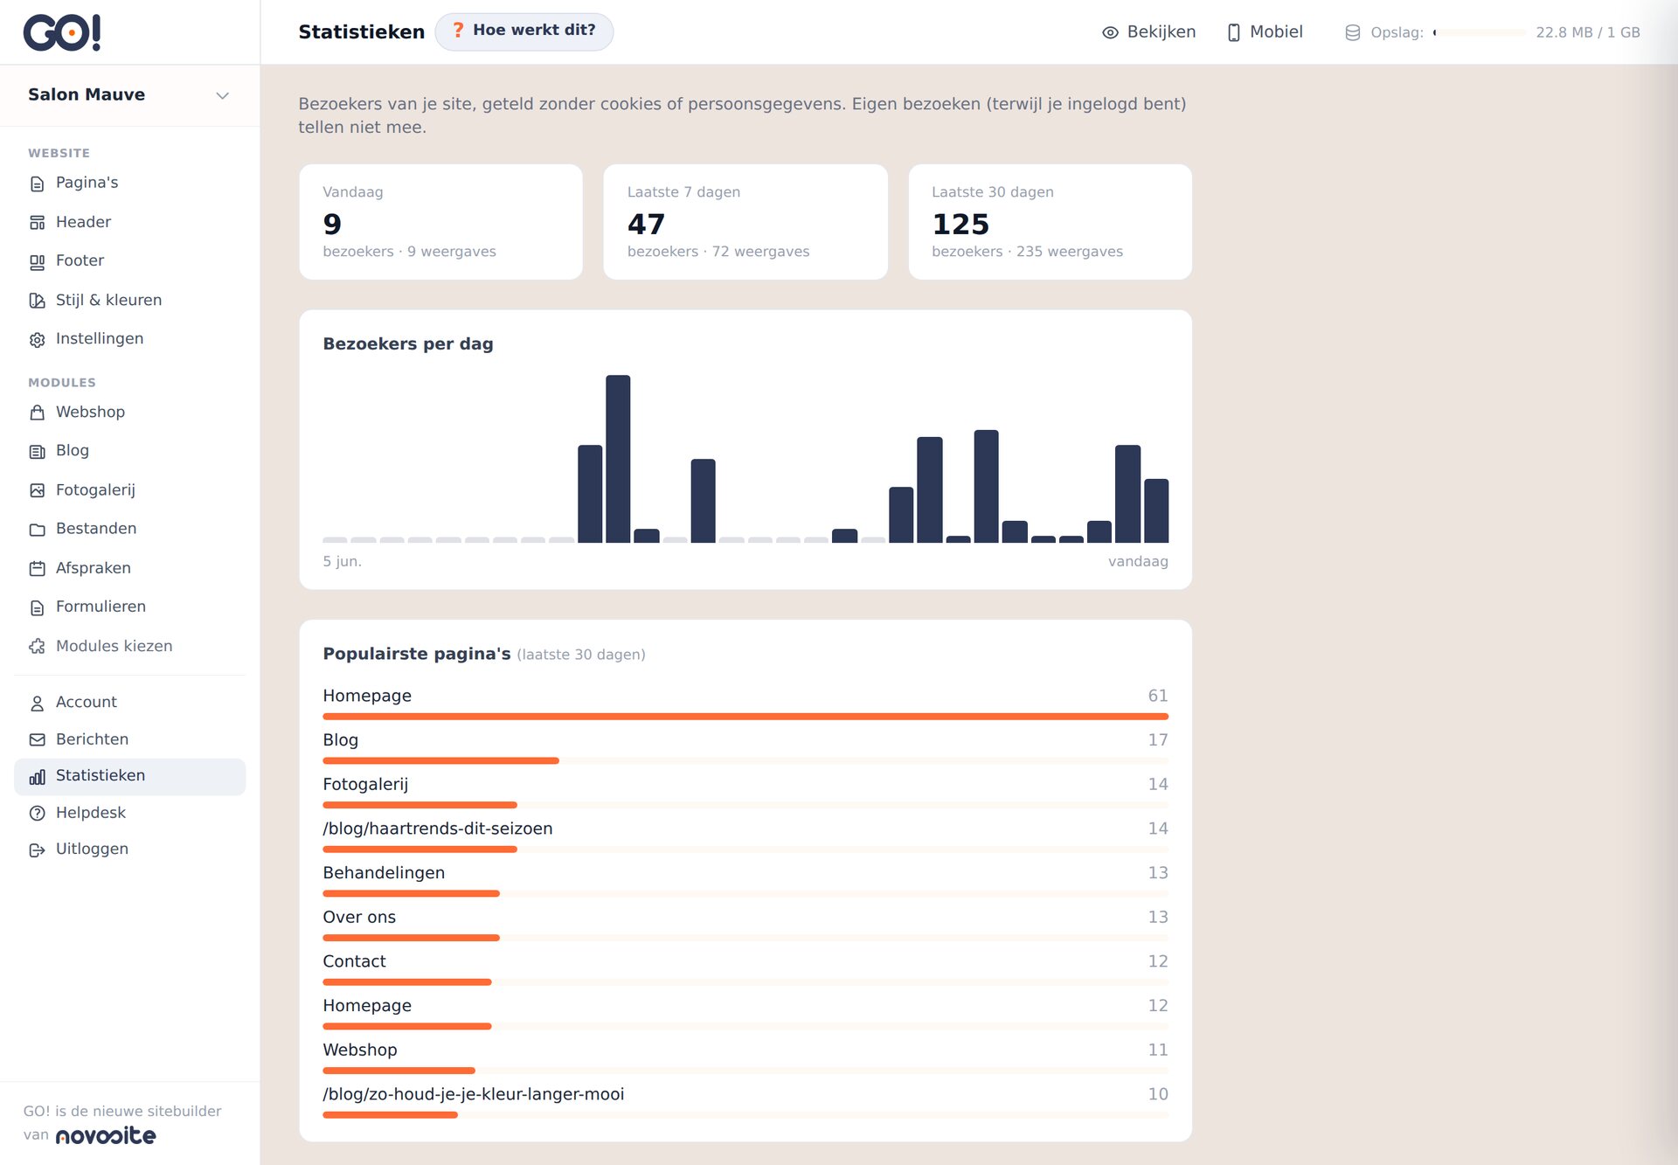Select Statistieken in the sidebar
This screenshot has height=1165, width=1678.
[129, 776]
